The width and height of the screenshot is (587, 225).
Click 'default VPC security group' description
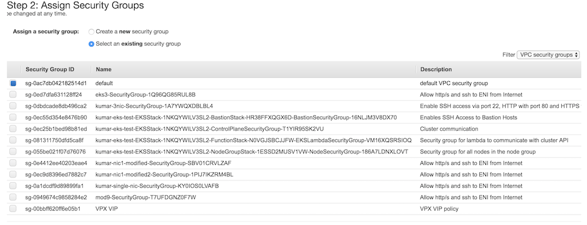454,84
